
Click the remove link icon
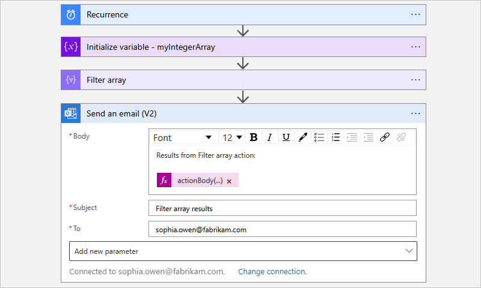click(x=402, y=137)
